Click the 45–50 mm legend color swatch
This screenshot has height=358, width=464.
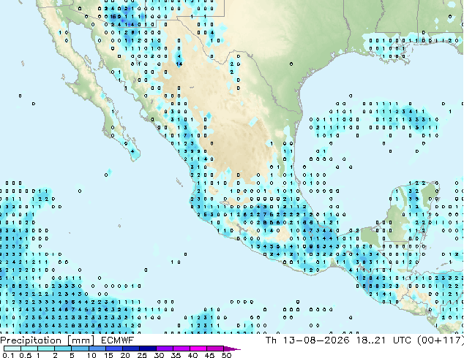(215, 349)
